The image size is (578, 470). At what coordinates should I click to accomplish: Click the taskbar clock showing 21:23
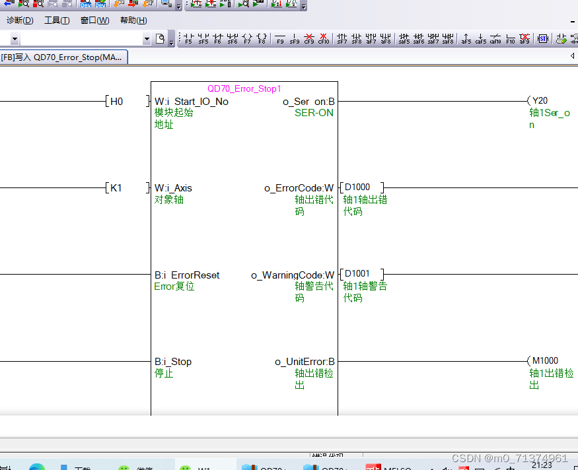542,465
